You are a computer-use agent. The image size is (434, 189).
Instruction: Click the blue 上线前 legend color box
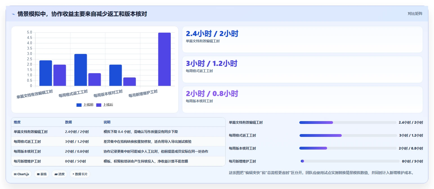pyautogui.click(x=79, y=105)
